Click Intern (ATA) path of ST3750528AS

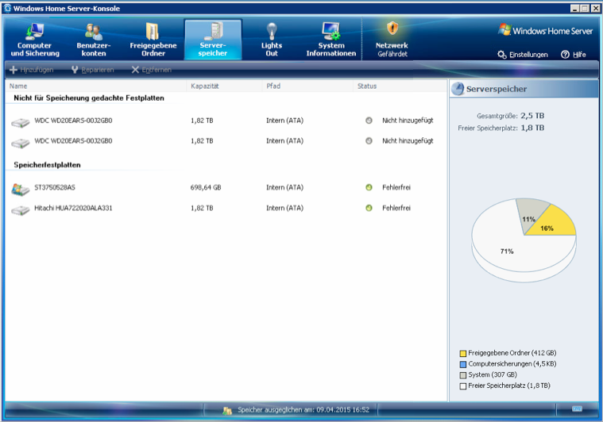point(284,187)
